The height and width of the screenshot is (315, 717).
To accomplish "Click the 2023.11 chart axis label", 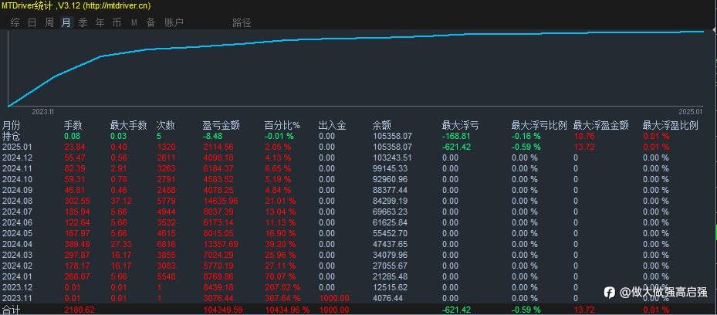I will click(43, 111).
